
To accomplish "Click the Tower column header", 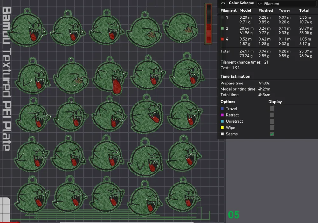I will [x=284, y=10].
